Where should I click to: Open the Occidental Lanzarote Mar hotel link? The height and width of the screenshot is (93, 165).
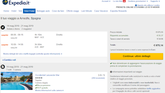pos(47,75)
